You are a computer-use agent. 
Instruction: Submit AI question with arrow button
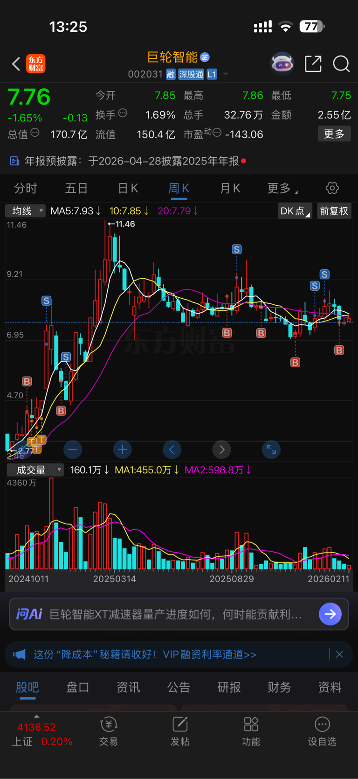click(x=330, y=614)
